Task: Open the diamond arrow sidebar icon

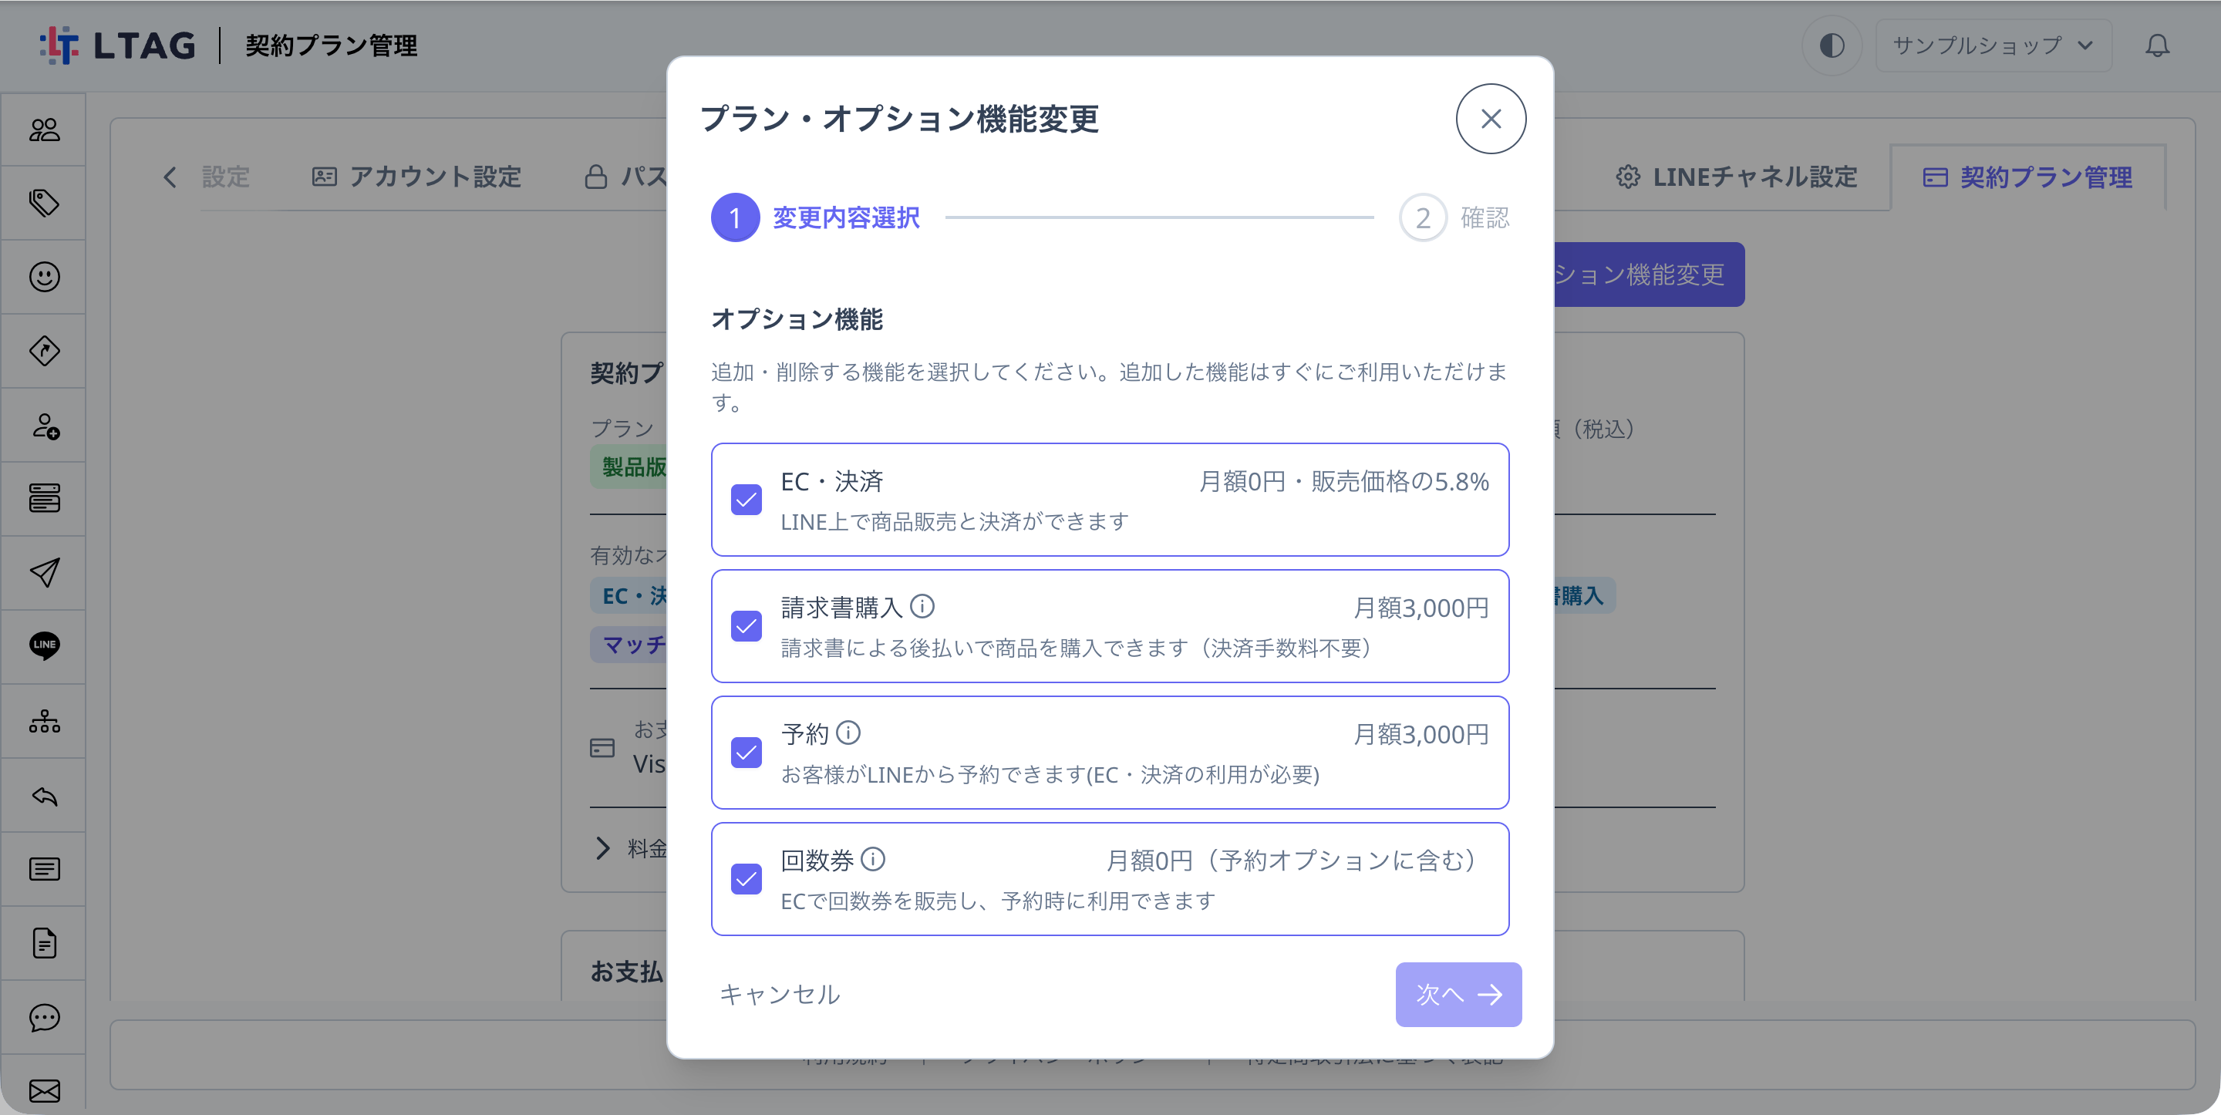Action: click(44, 351)
